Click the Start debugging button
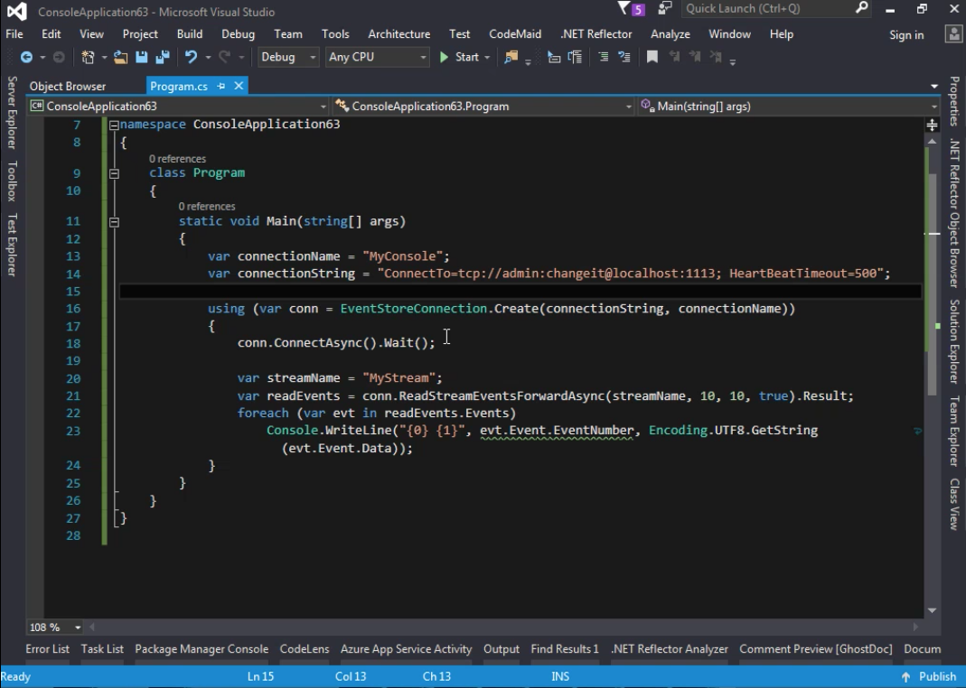The width and height of the screenshot is (966, 688). pos(459,57)
